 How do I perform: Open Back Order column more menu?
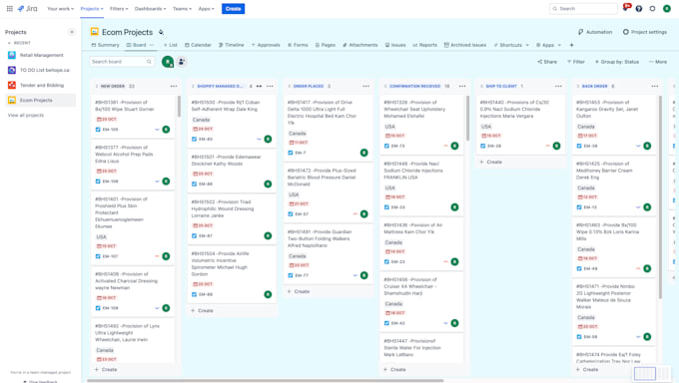coord(654,86)
